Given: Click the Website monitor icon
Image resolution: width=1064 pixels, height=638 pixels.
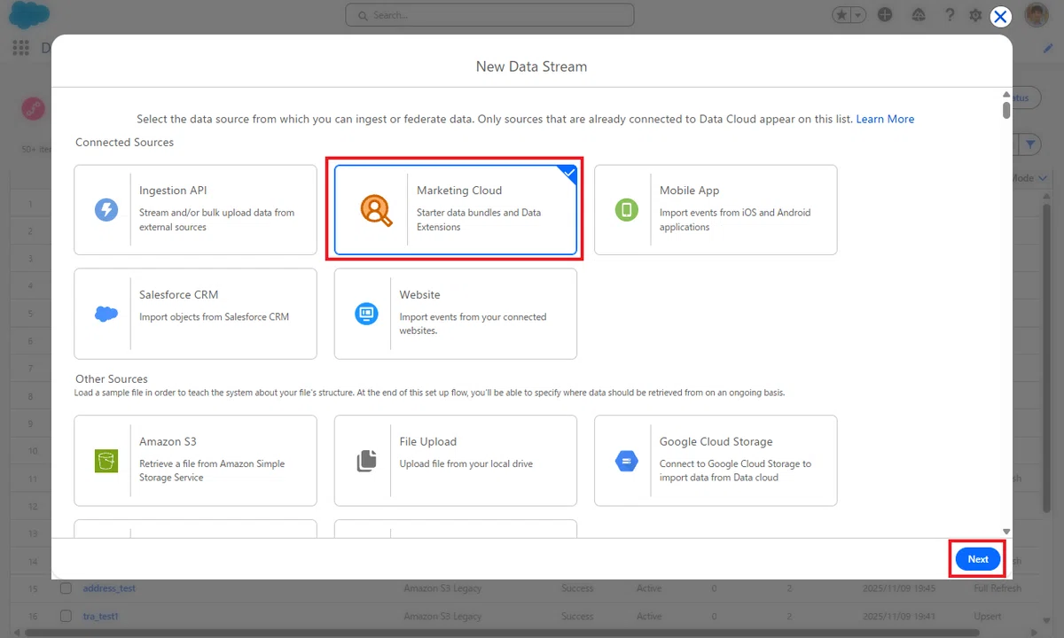Looking at the screenshot, I should click(x=366, y=314).
